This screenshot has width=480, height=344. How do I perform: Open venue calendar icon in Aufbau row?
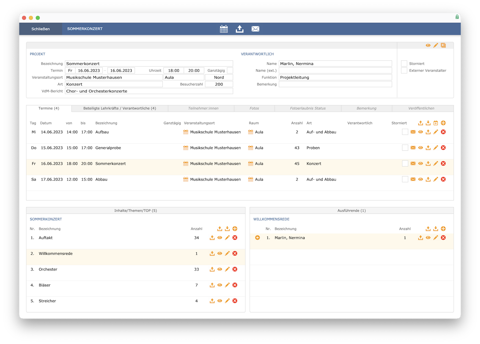186,132
